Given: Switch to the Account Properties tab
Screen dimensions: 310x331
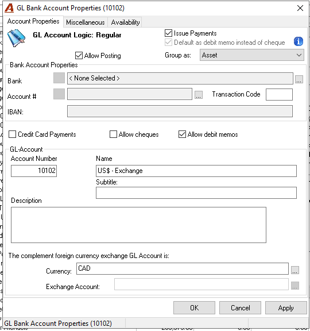Looking at the screenshot, I should click(x=33, y=21).
